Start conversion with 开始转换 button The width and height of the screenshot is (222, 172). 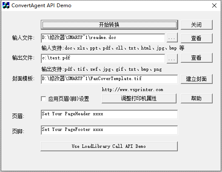tap(109, 25)
